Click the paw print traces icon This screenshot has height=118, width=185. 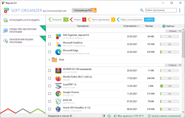tap(5, 30)
